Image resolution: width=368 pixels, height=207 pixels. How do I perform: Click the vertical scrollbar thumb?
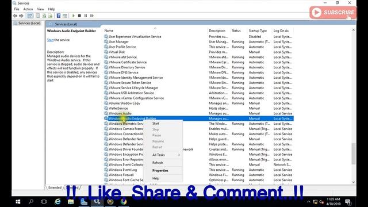(x=354, y=154)
